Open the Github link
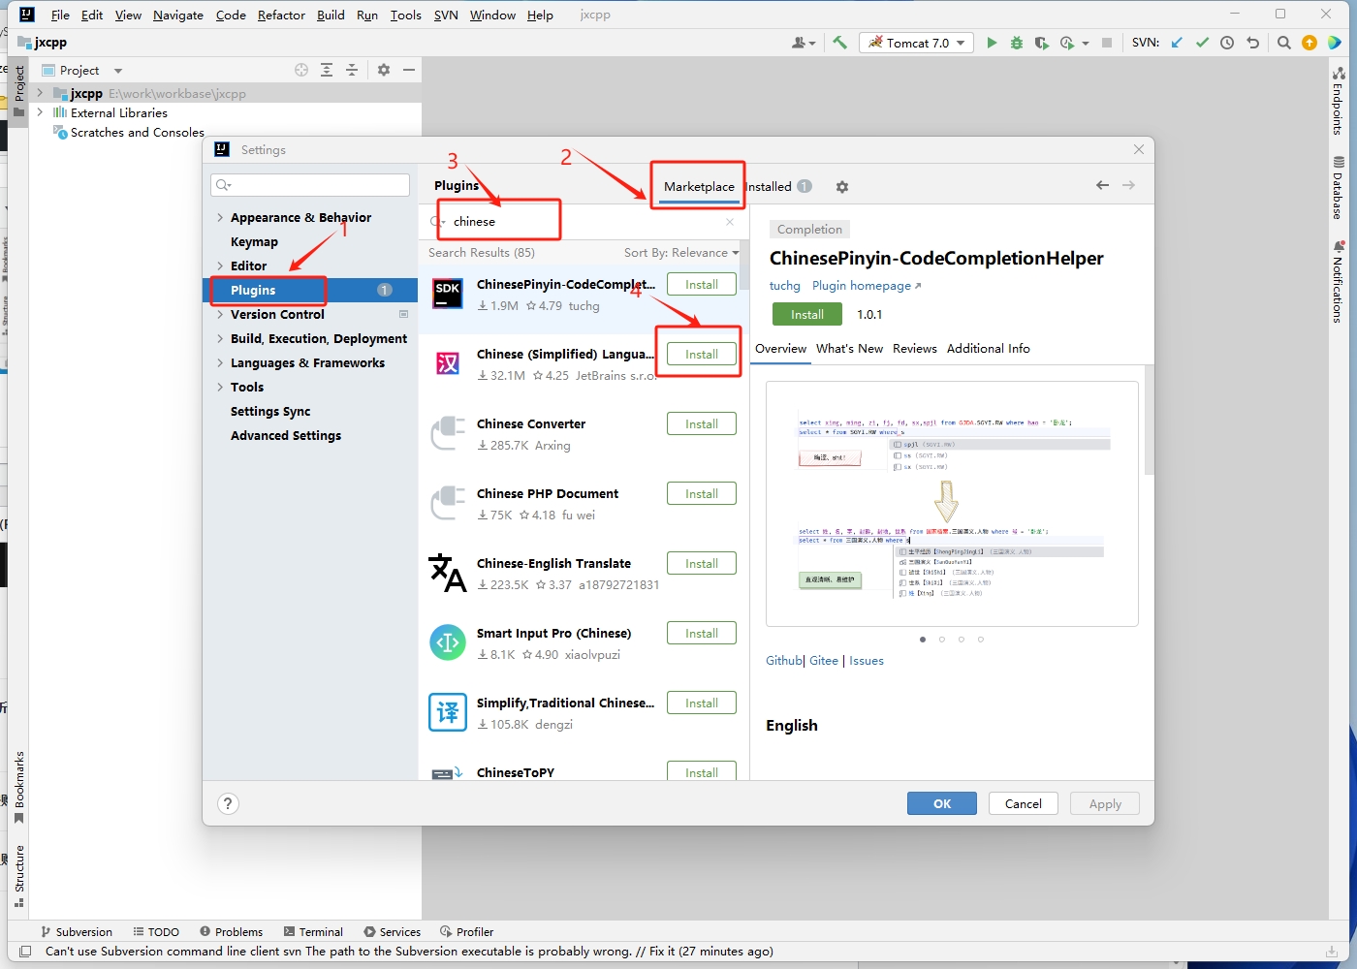This screenshot has width=1357, height=969. point(784,661)
